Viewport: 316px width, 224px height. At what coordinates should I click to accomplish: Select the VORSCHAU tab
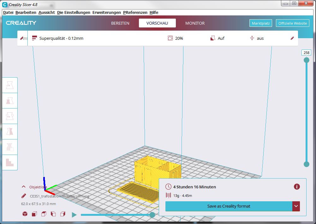pyautogui.click(x=157, y=23)
